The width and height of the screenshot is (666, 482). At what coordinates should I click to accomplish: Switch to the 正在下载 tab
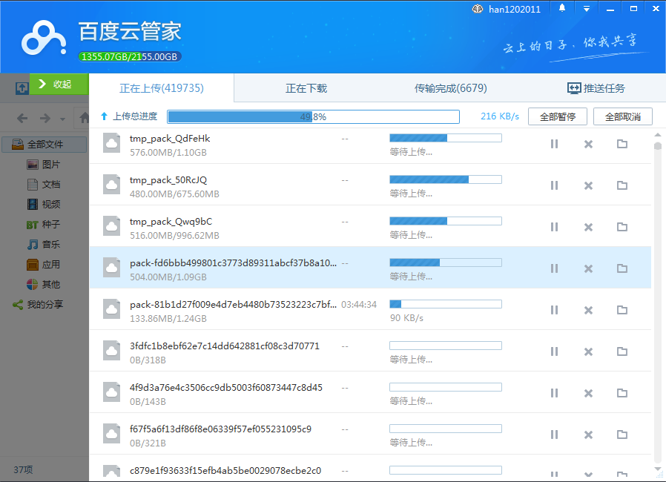306,88
